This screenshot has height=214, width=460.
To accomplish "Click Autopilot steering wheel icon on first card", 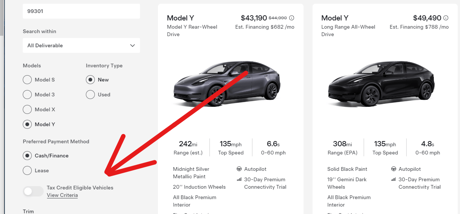I will [x=239, y=169].
